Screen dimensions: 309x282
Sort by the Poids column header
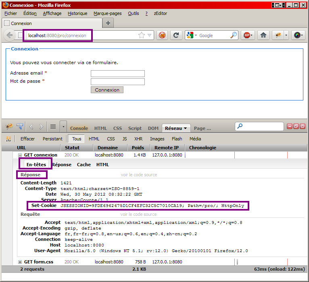pos(138,148)
